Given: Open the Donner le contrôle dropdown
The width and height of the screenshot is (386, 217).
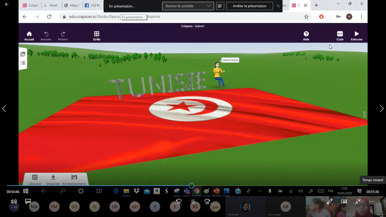Looking at the screenshot, I should click(188, 6).
